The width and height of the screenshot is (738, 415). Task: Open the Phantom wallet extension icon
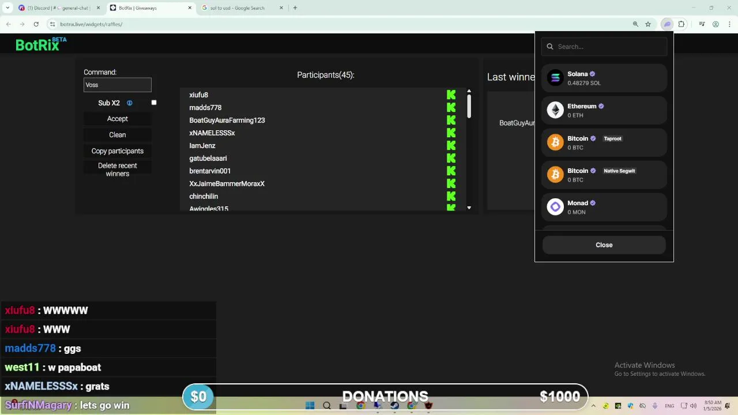click(x=667, y=24)
